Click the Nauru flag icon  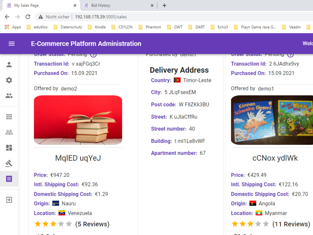(x=56, y=203)
